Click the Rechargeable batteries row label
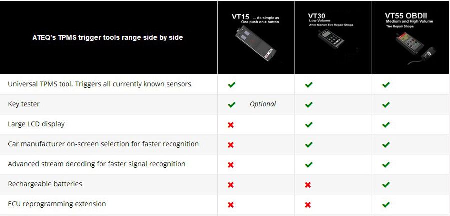Viewport: 450px width, 216px height. 45,184
